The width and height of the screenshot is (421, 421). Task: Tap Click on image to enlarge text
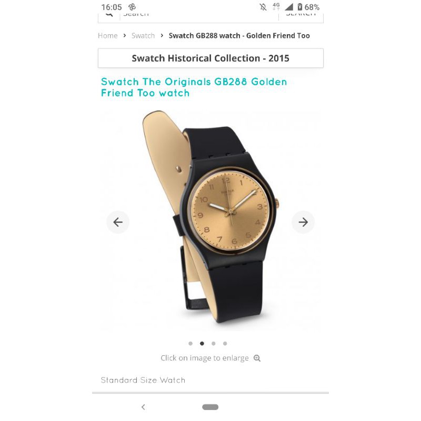(x=205, y=358)
